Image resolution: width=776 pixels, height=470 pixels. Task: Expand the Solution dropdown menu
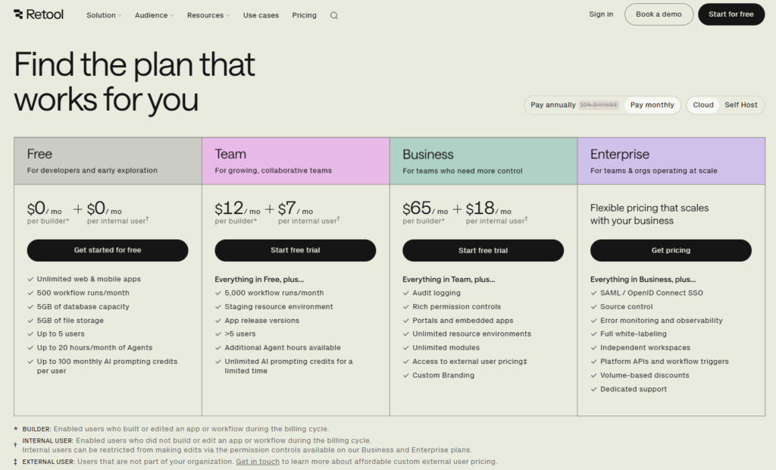(x=104, y=15)
